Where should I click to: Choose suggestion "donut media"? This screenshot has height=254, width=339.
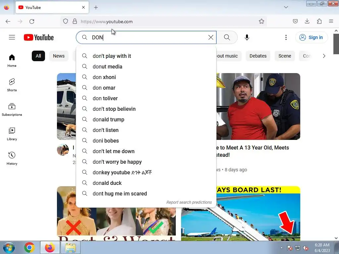click(x=146, y=66)
